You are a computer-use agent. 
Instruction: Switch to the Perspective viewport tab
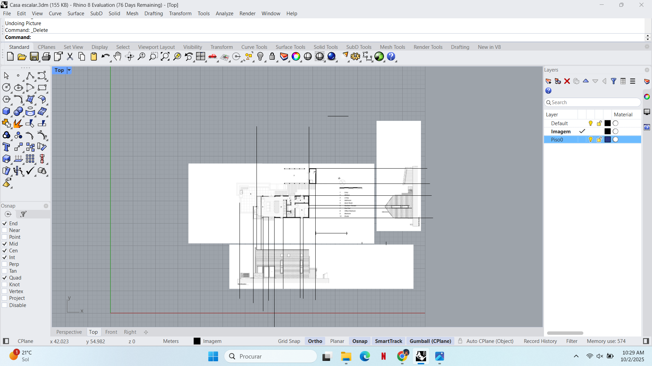(69, 332)
